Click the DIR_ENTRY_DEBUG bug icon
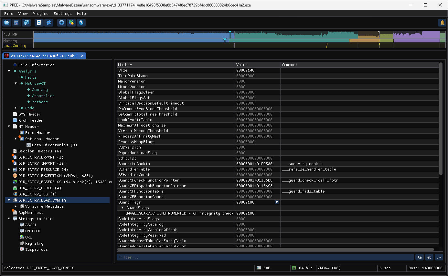 point(15,188)
